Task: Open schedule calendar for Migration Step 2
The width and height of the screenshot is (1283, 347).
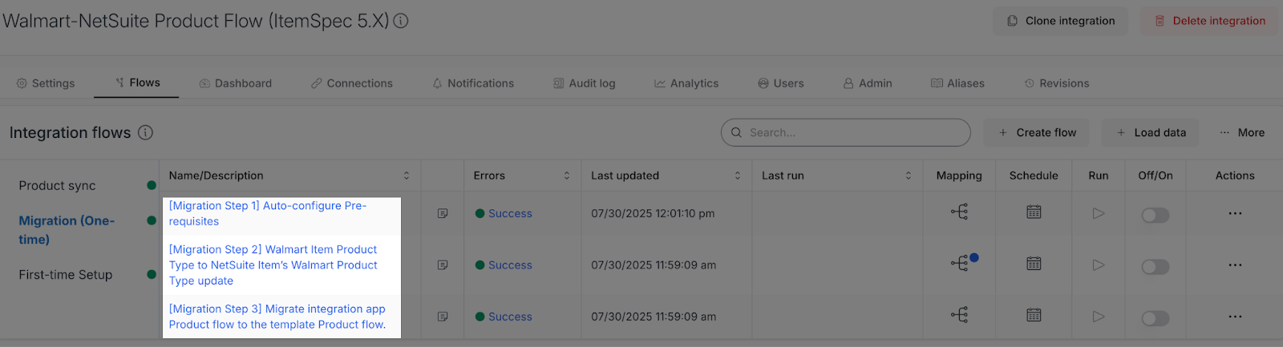Action: click(1034, 263)
